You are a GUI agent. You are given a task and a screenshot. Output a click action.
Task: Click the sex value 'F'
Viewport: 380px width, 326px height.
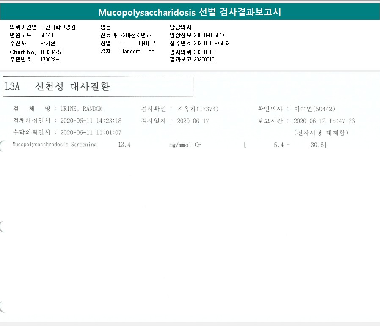coord(122,43)
